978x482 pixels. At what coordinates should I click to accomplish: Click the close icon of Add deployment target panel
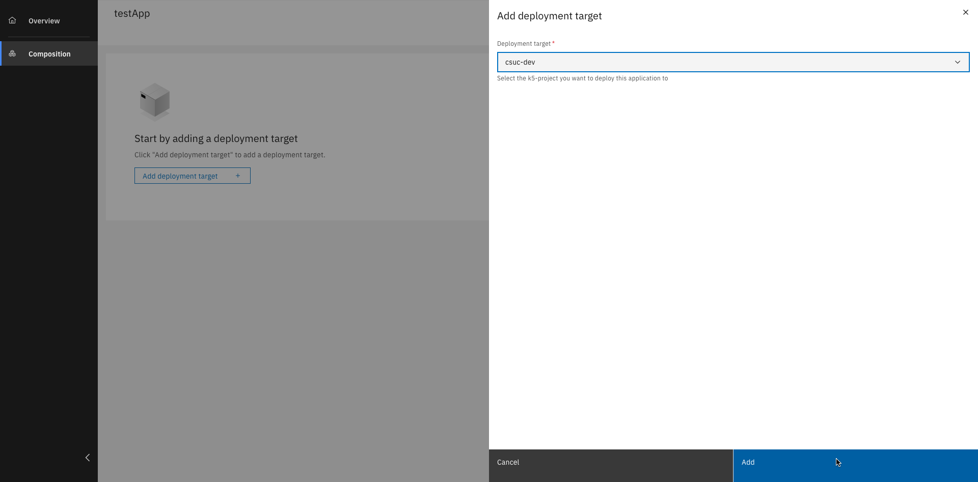[966, 12]
